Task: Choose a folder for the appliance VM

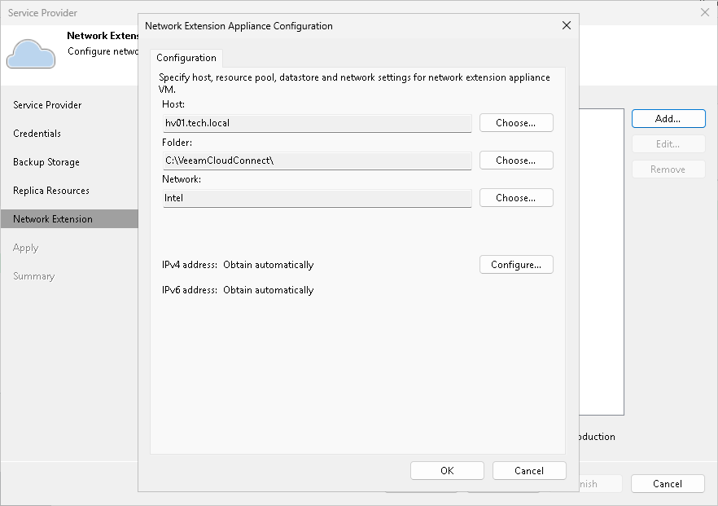Action: [x=516, y=160]
